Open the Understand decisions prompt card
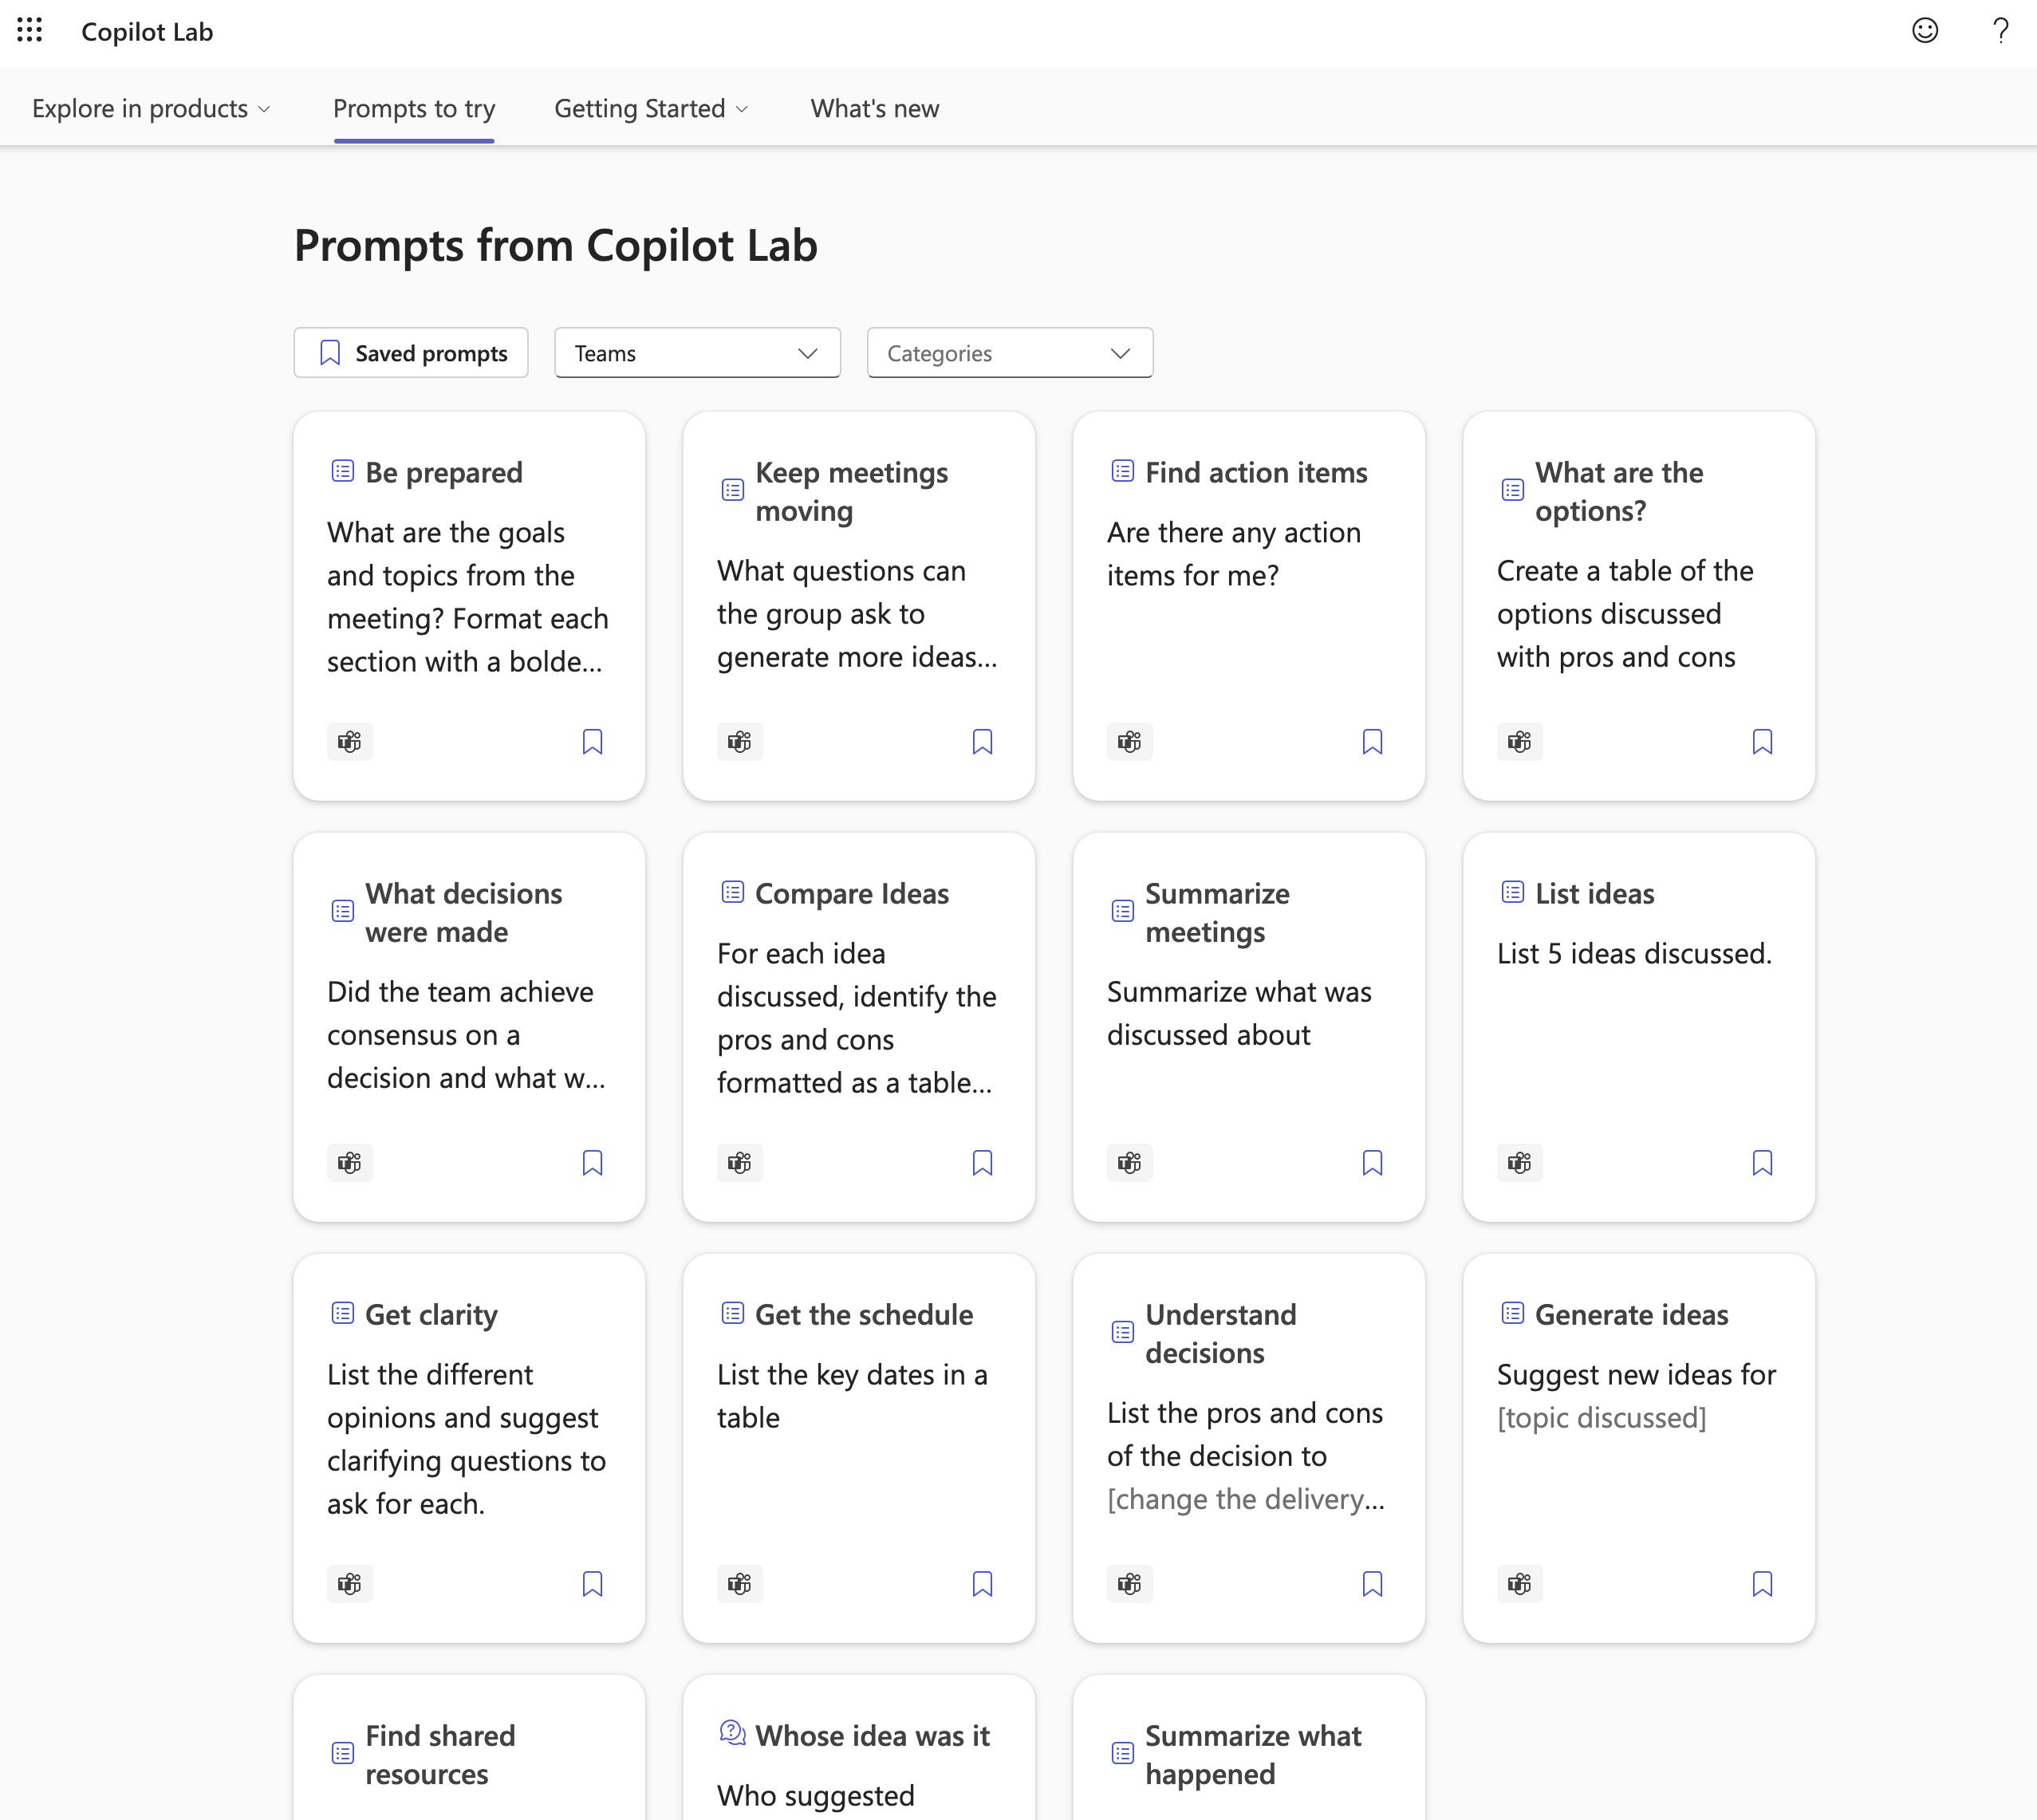 pos(1249,1448)
